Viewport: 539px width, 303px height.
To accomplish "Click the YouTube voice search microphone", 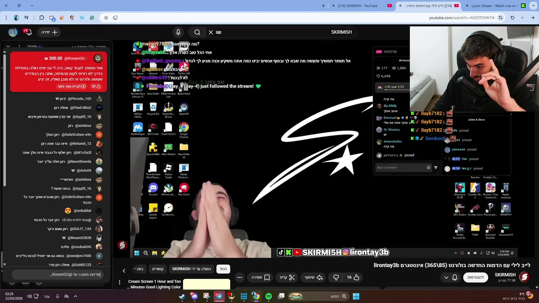I will (178, 32).
